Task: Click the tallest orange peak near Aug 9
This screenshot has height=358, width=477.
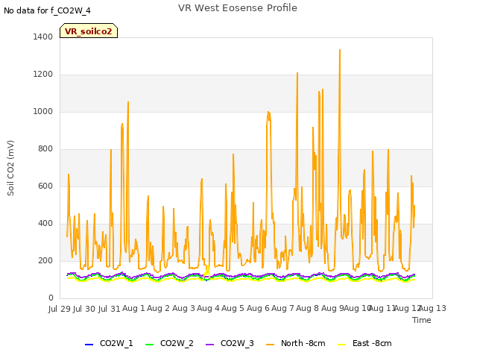Action: pyautogui.click(x=340, y=50)
